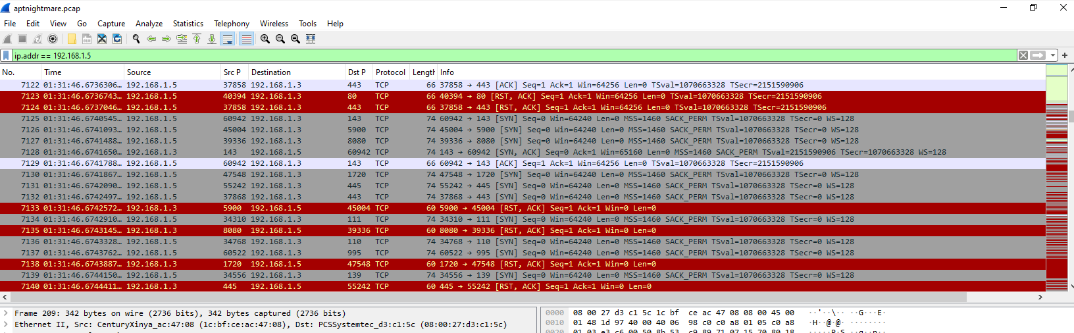Find a packet magnifier icon
This screenshot has width=1074, height=333.
tap(136, 39)
